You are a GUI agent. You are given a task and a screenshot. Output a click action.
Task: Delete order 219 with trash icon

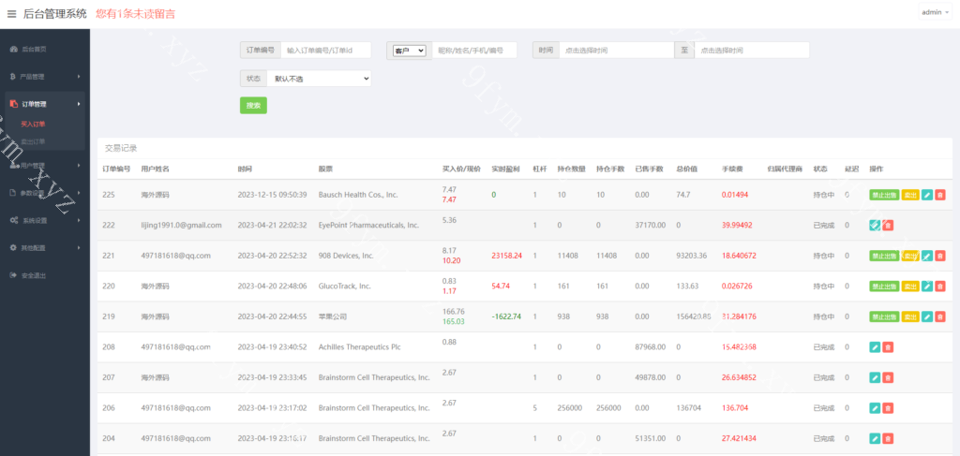point(940,316)
